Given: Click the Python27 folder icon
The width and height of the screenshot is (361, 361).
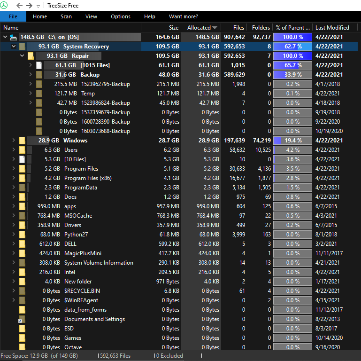Looking at the screenshot, I should point(23,235).
